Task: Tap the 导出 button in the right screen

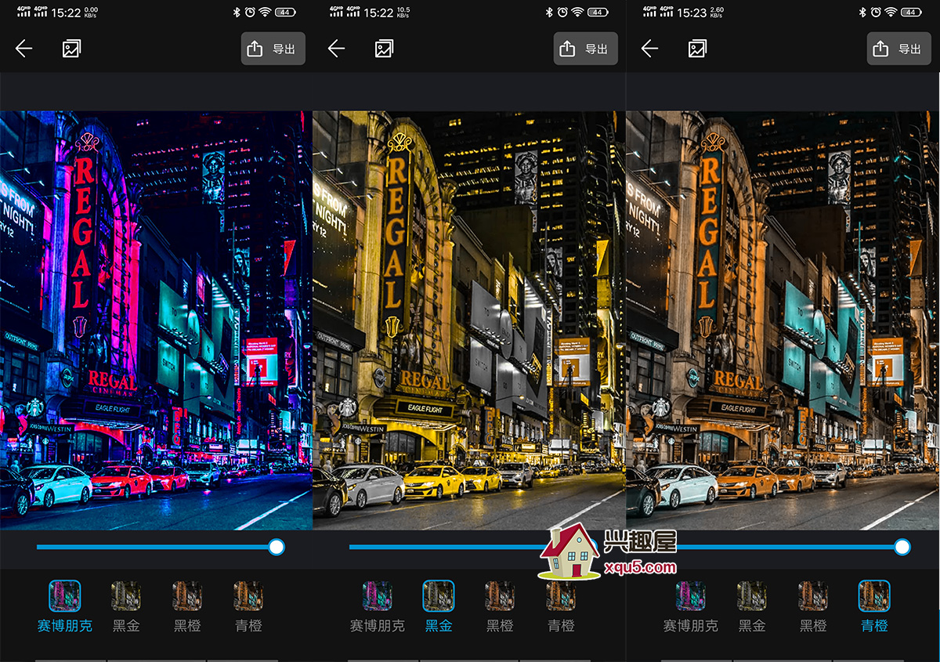Action: (898, 49)
